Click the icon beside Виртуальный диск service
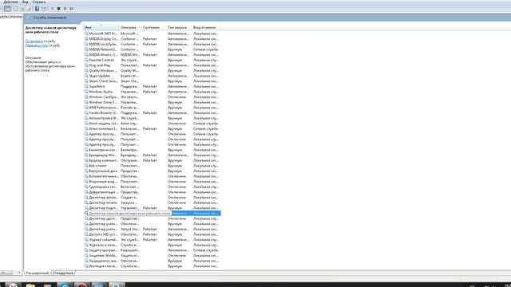Viewport: 511px width, 287px height. pos(86,171)
